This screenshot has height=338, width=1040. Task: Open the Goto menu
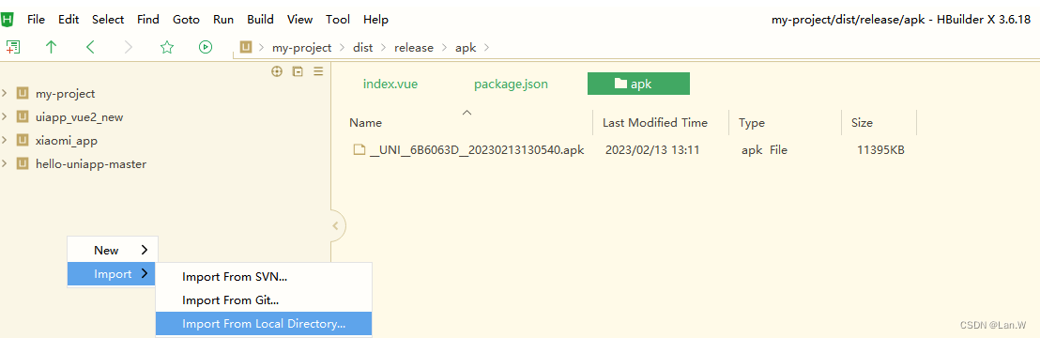tap(187, 20)
